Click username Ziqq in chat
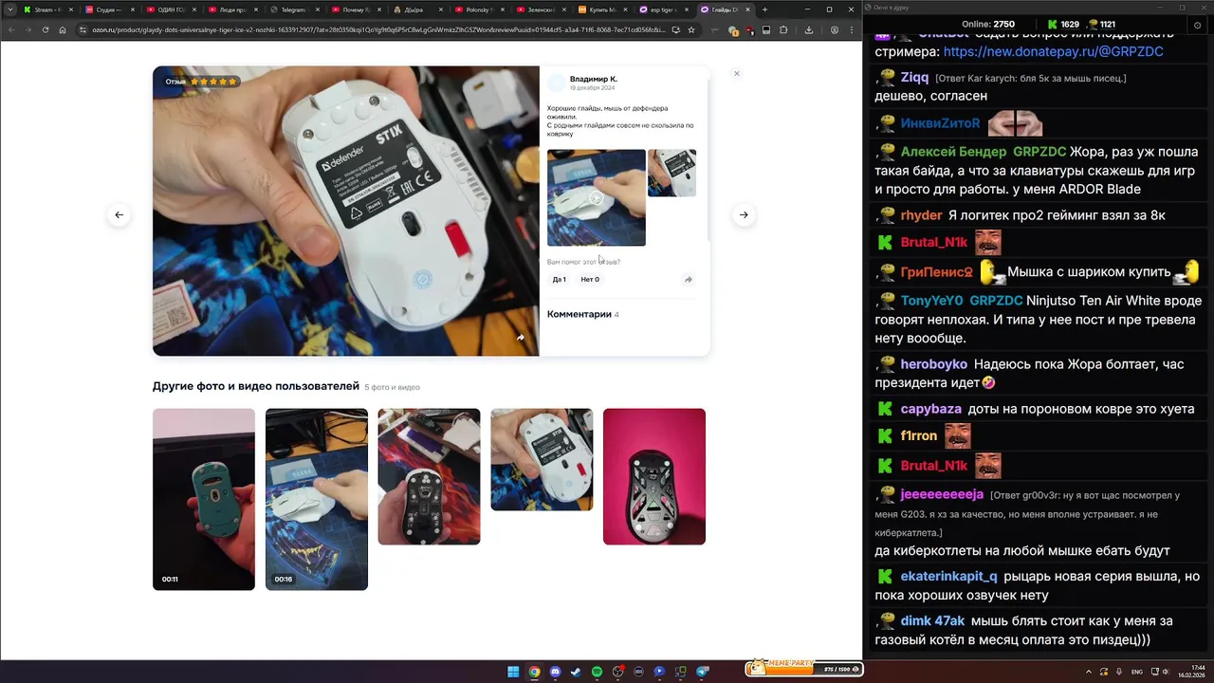 (914, 77)
